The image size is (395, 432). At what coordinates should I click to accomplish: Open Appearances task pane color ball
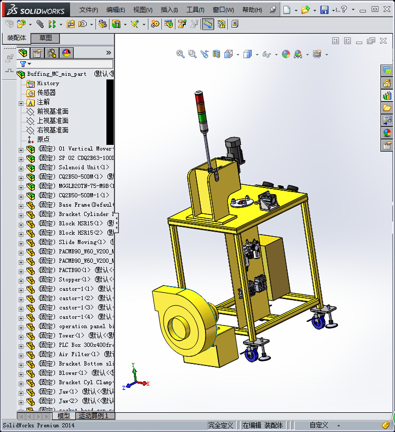pos(387,133)
